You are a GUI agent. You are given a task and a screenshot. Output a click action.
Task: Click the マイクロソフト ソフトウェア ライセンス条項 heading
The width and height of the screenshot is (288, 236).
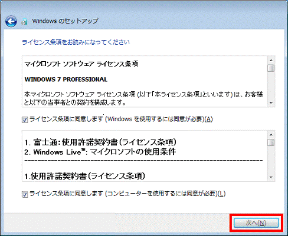(x=81, y=64)
